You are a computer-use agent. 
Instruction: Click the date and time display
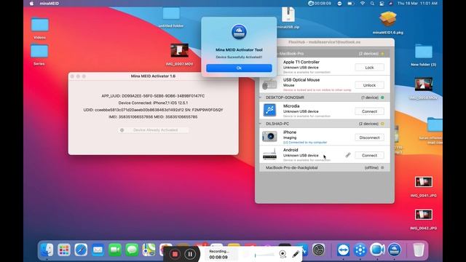(417, 3)
